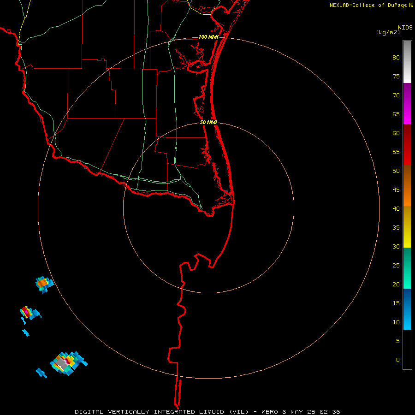
Task: Click the green segment of the color bar
Action: click(407, 268)
